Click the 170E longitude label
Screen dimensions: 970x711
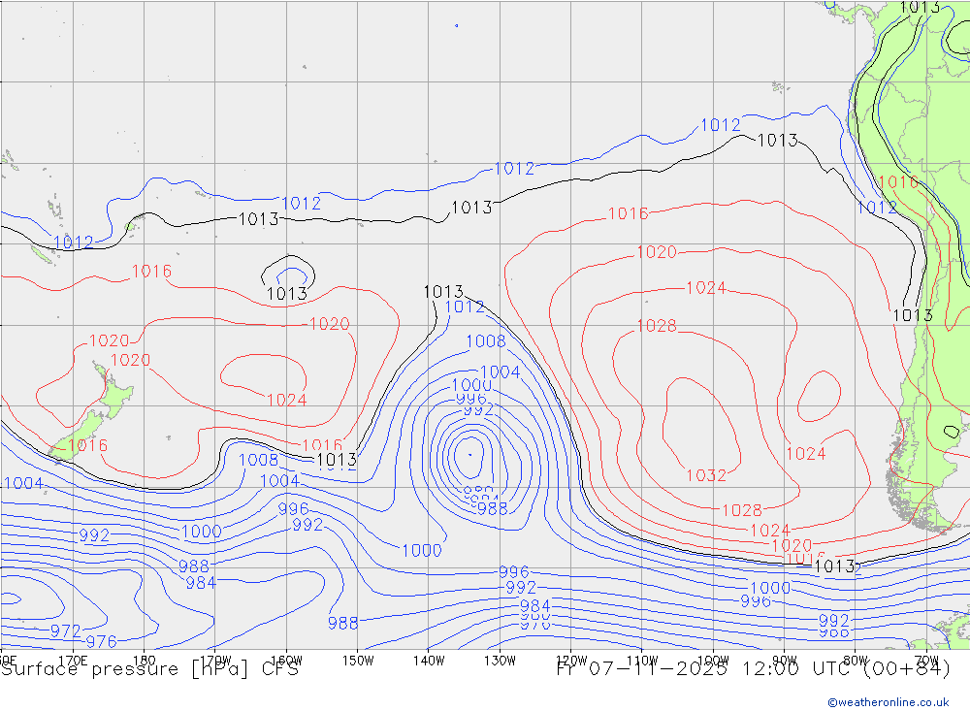(x=73, y=661)
